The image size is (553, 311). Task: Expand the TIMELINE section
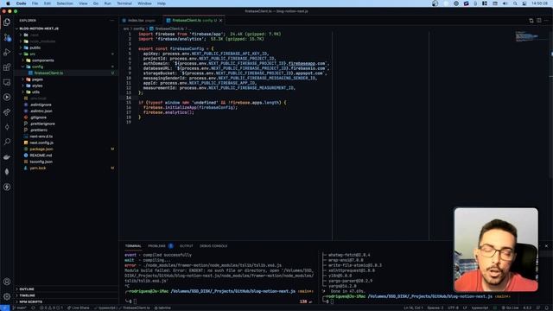coord(66,295)
